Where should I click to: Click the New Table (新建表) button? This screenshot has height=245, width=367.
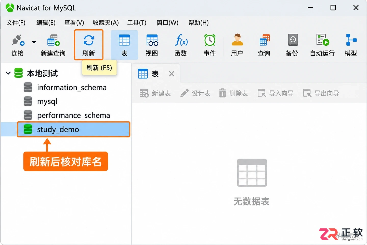coord(155,93)
